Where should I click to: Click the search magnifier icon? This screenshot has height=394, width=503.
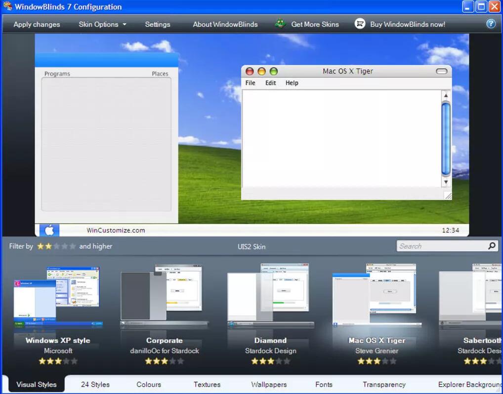(x=492, y=246)
